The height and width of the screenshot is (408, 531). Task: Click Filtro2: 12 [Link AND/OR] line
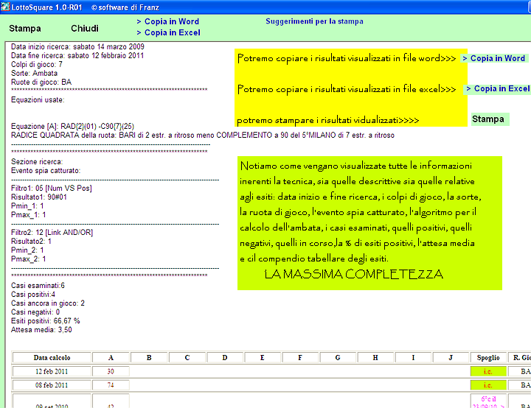52,233
